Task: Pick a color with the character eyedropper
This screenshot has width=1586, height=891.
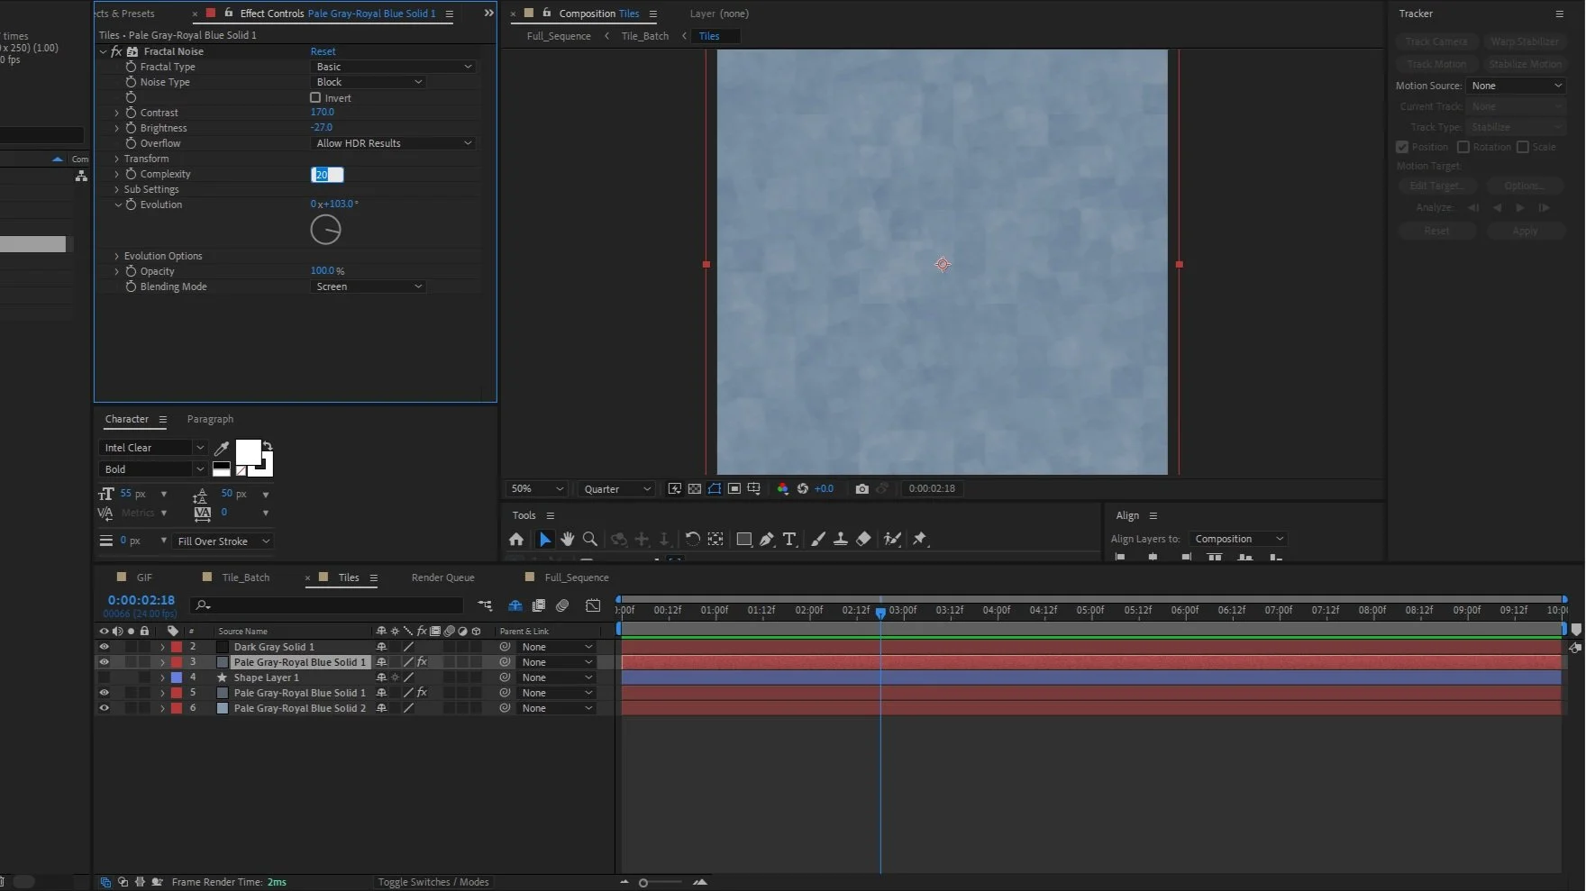Action: (222, 448)
